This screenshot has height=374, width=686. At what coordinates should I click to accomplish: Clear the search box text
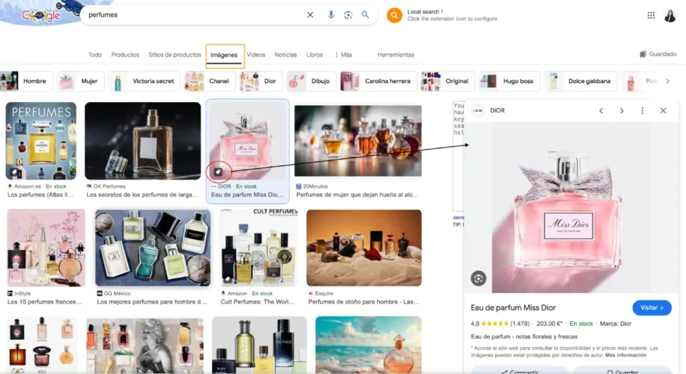pyautogui.click(x=310, y=15)
